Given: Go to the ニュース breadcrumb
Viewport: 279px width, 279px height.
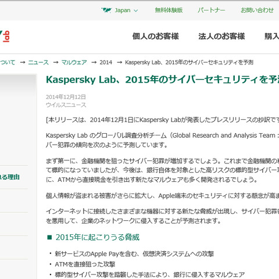Looking at the screenshot, I should (38, 62).
